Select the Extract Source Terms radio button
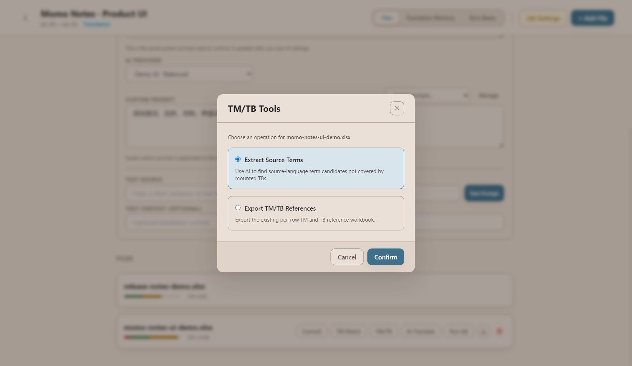The height and width of the screenshot is (366, 632). click(238, 159)
